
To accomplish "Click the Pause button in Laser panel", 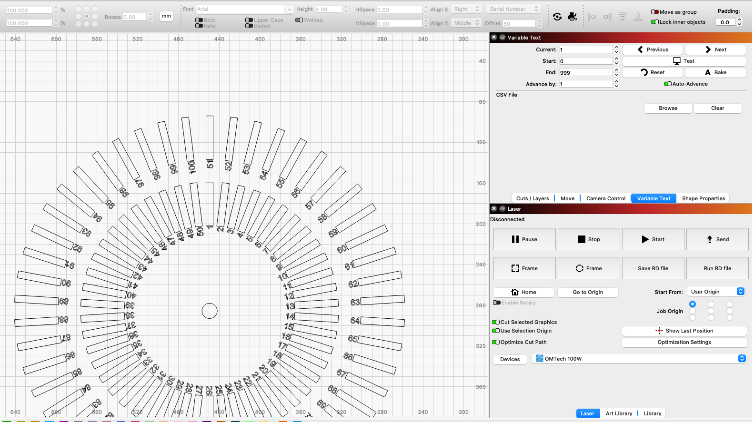I will pyautogui.click(x=524, y=239).
